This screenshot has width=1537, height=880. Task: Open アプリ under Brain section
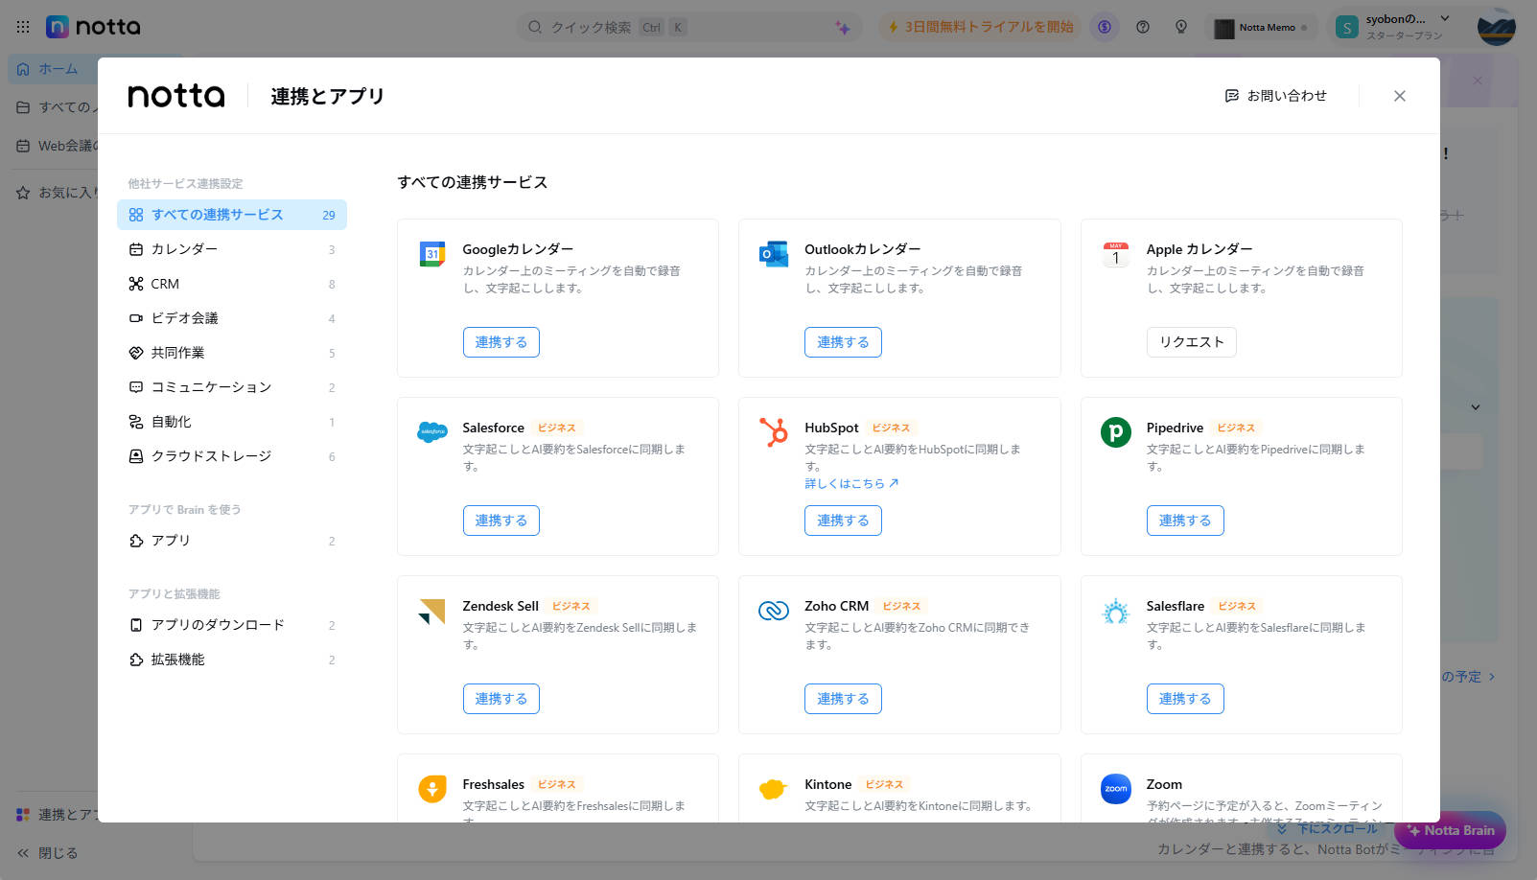point(232,541)
